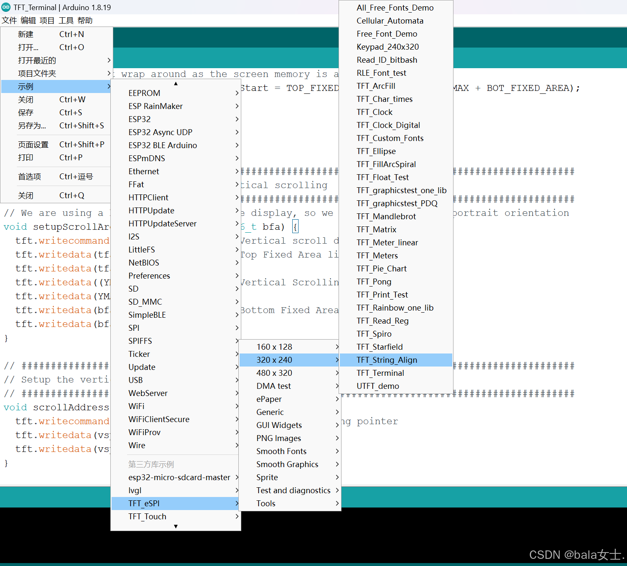Screen dimensions: 627x566
Task: Click the down scroll arrow of examples list
Action: [176, 526]
